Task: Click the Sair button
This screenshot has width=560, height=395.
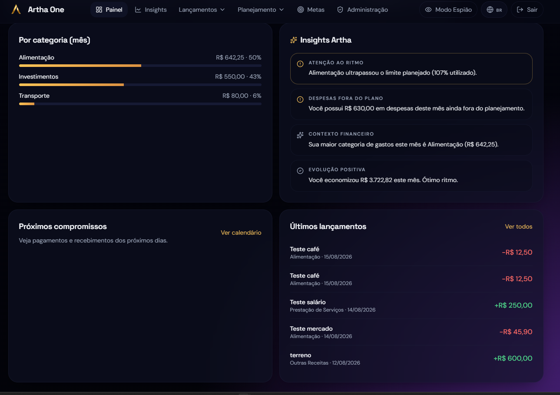Action: pos(527,10)
